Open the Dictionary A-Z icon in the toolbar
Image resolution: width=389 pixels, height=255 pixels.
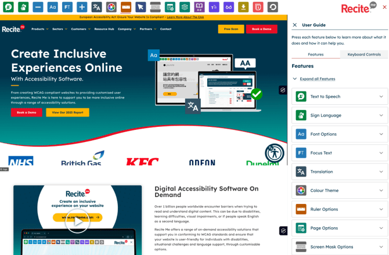pyautogui.click(x=199, y=8)
